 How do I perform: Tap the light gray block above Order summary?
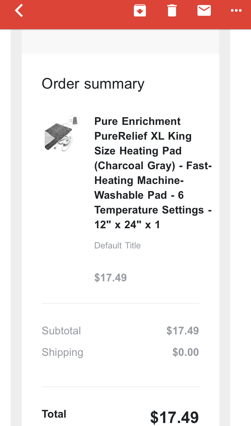click(x=120, y=42)
